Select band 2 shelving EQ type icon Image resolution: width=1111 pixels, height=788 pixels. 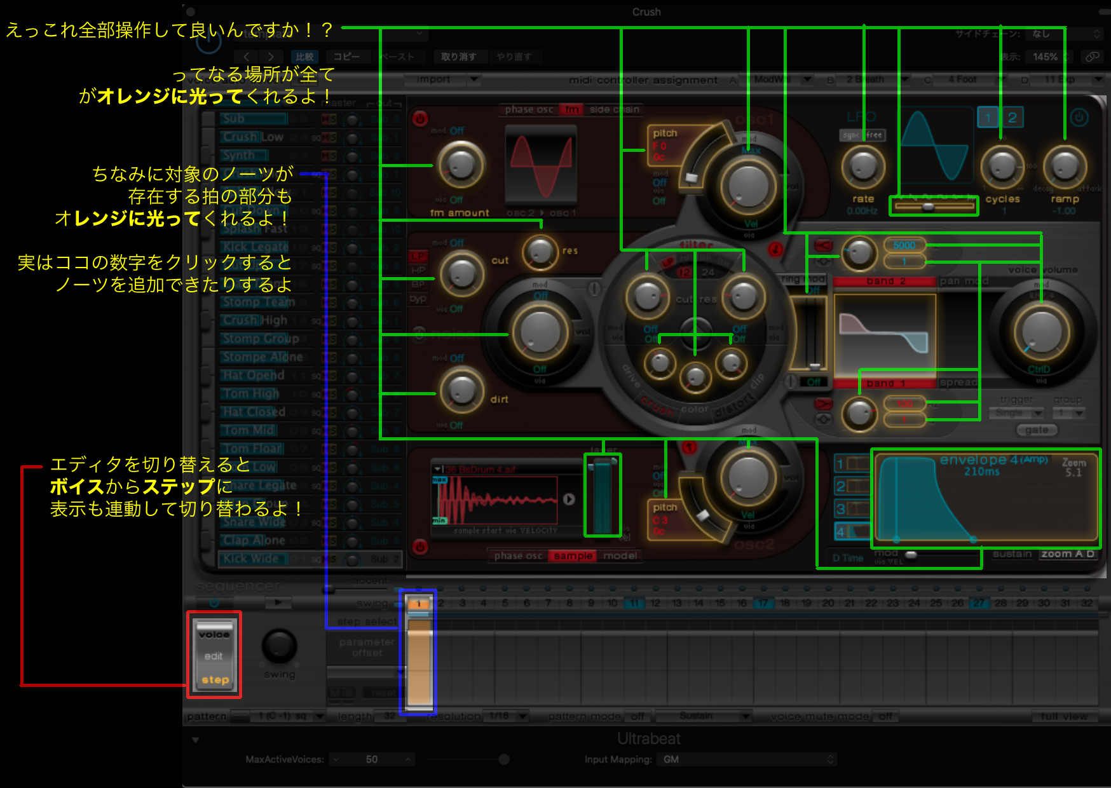[823, 246]
